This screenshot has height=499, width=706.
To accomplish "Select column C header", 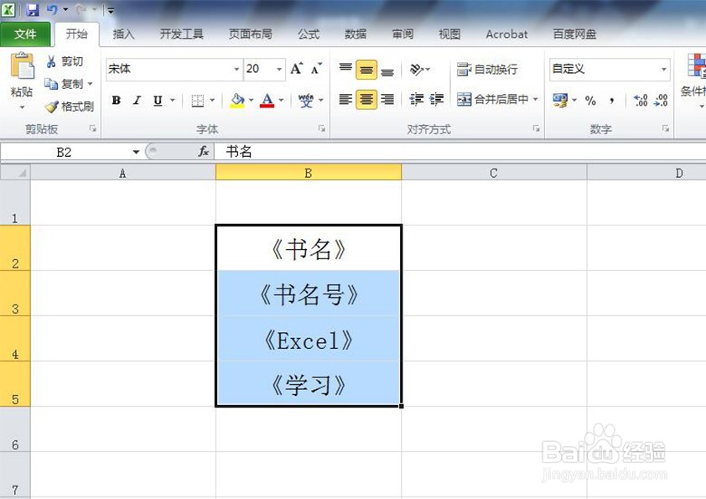I will point(494,173).
